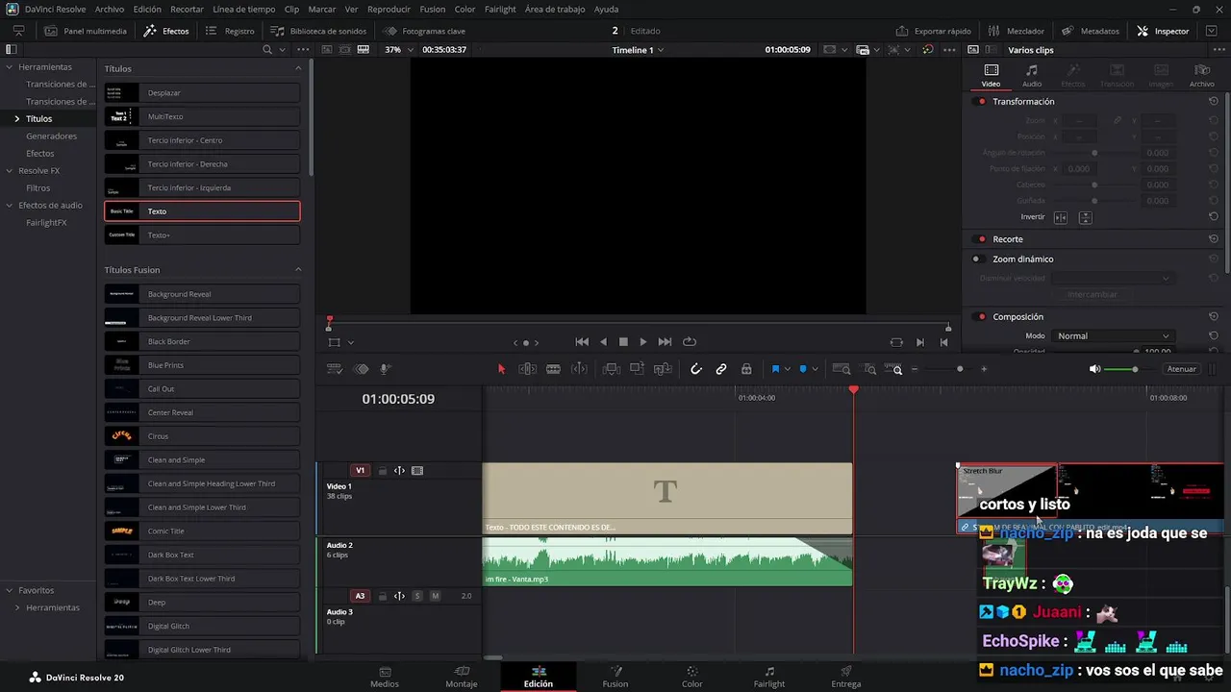Toggle timeline snapping magnet icon
This screenshot has width=1231, height=692.
696,369
